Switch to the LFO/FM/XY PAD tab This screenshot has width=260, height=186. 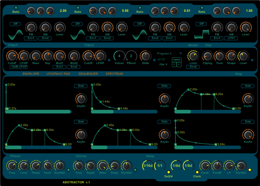[58, 74]
